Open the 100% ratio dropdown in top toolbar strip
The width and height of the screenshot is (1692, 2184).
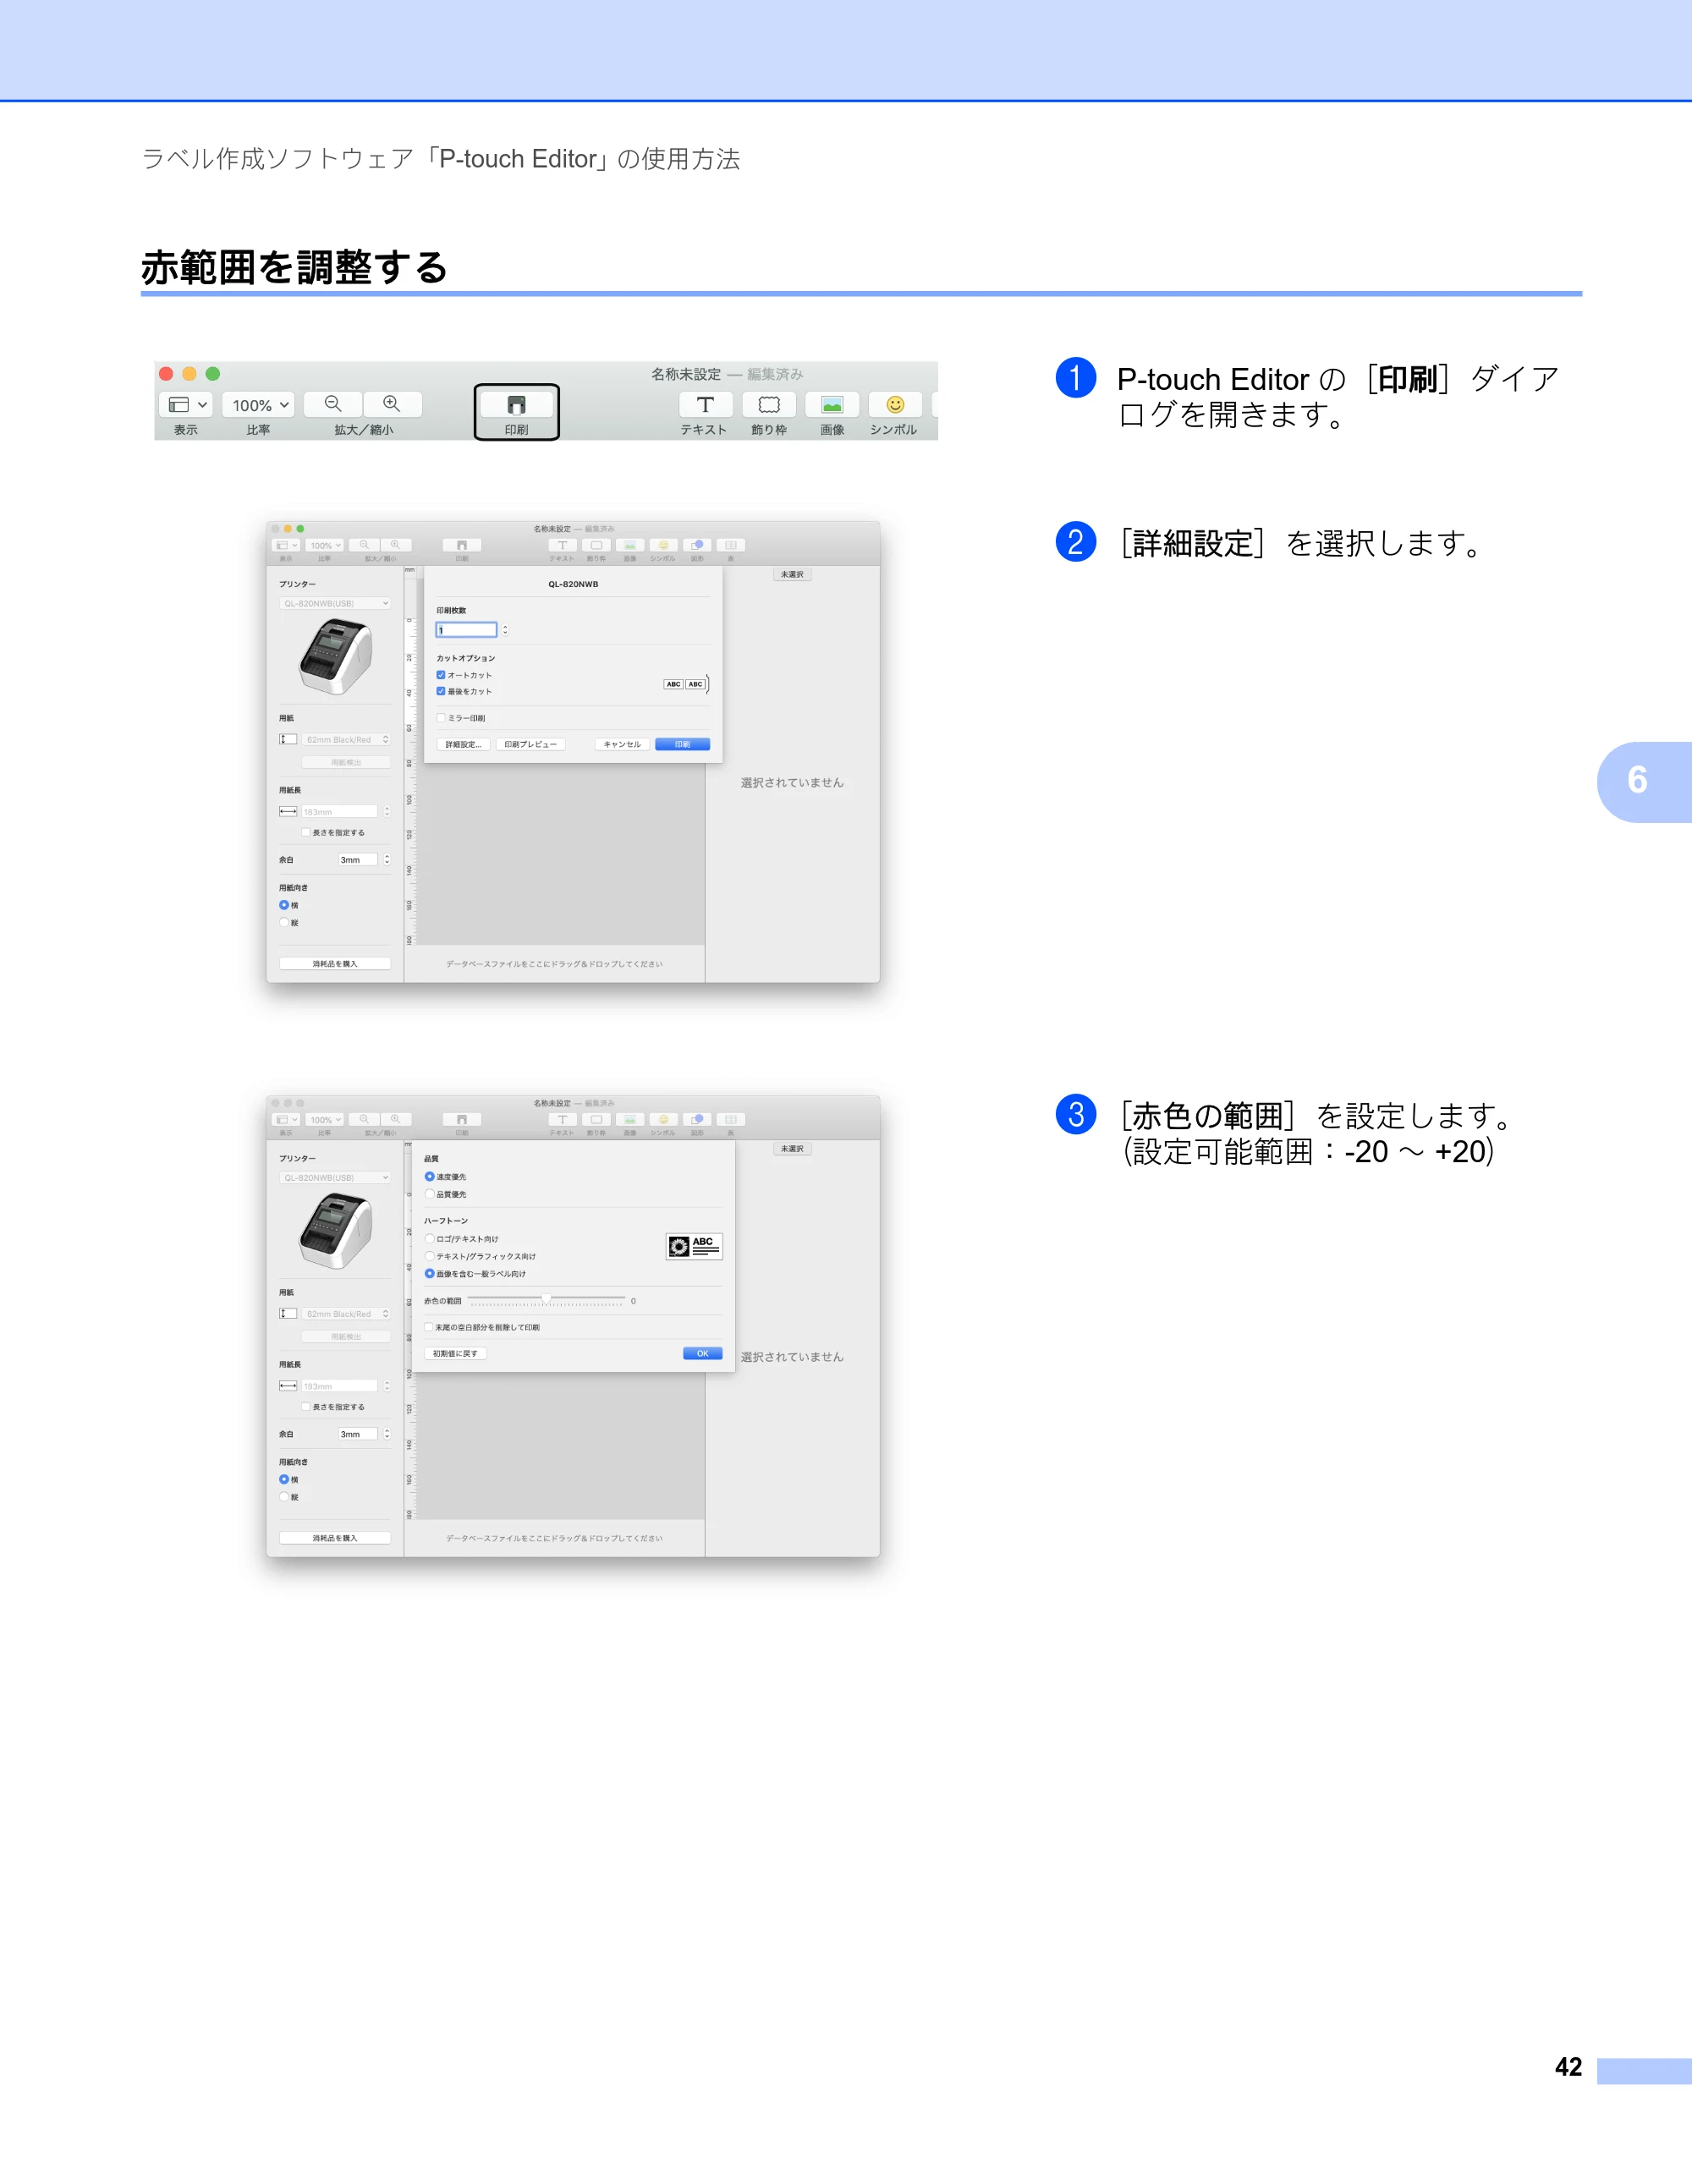pos(258,405)
